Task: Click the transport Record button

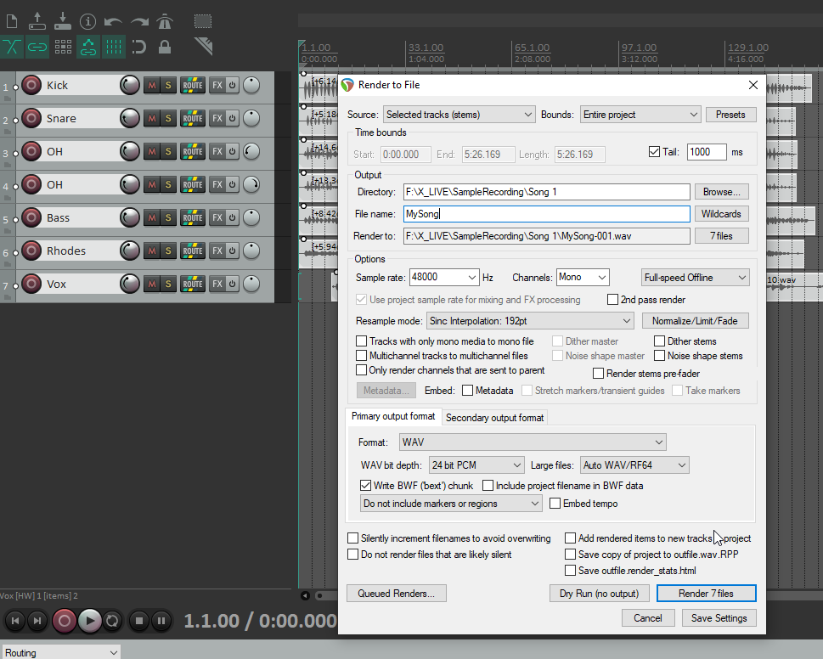Action: tap(64, 622)
